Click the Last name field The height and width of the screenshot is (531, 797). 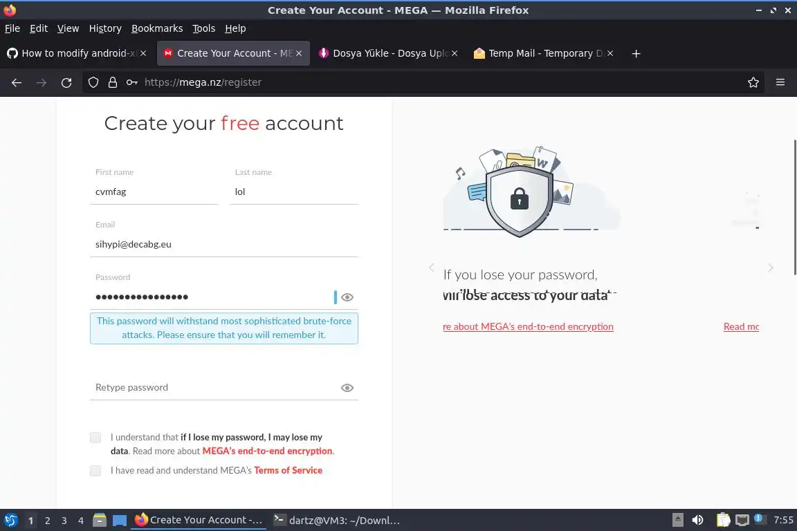click(294, 192)
